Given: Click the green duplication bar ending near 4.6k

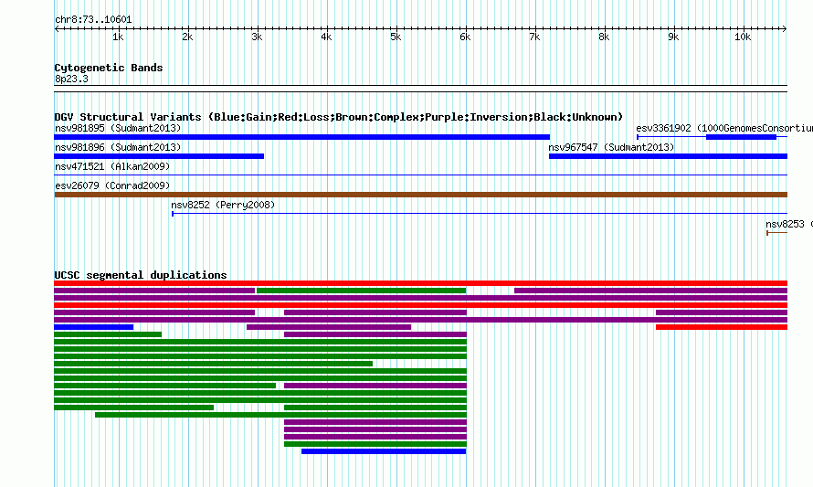Looking at the screenshot, I should [214, 364].
